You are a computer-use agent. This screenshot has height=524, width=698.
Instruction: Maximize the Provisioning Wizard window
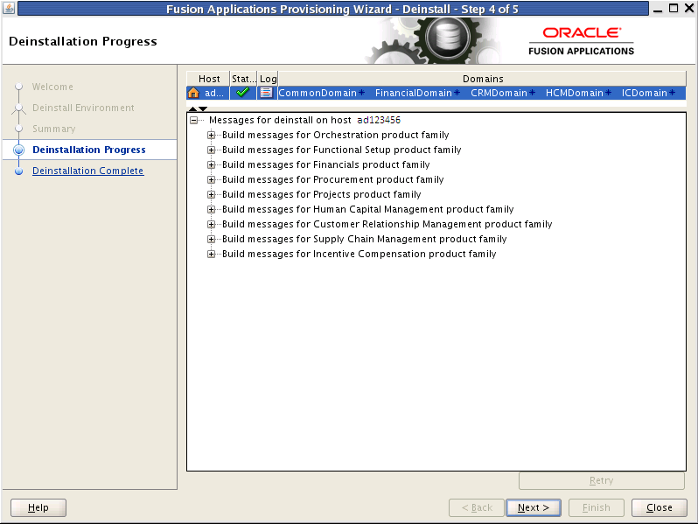(674, 9)
